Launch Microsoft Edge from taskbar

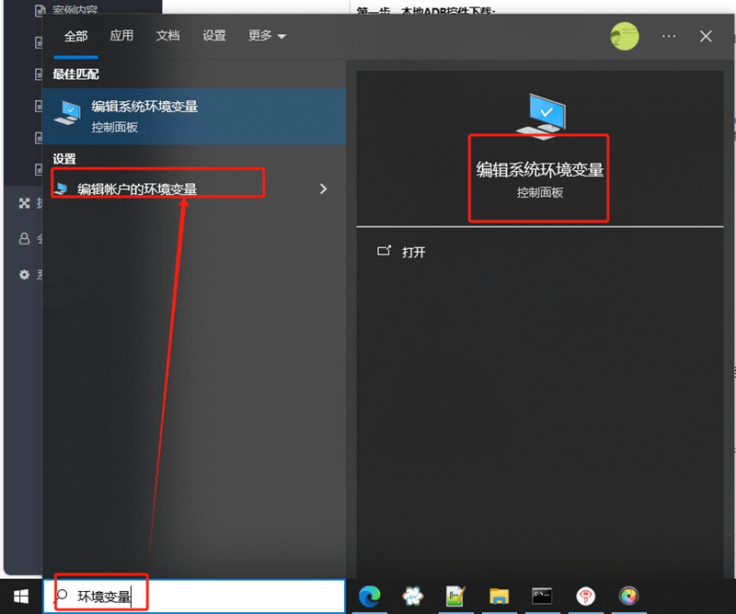370,597
